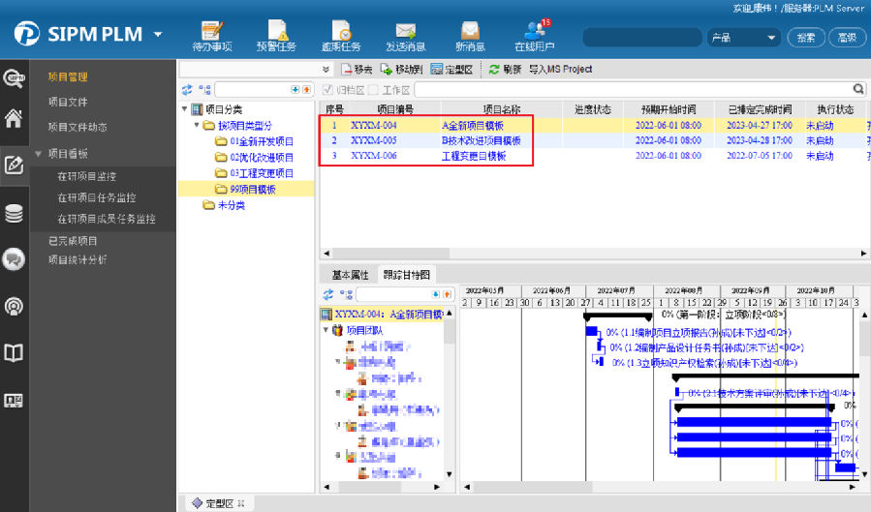Open 逾期任务 overdue tasks
Image resolution: width=871 pixels, height=512 pixels.
pyautogui.click(x=341, y=36)
